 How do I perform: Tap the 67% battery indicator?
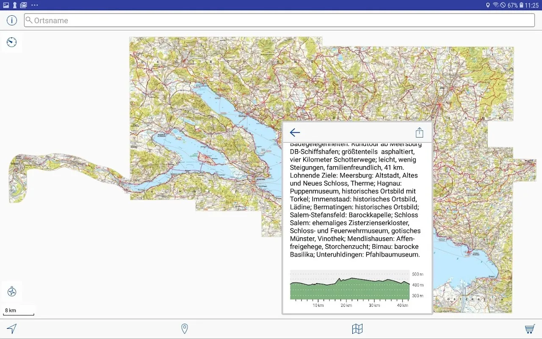[x=512, y=5]
